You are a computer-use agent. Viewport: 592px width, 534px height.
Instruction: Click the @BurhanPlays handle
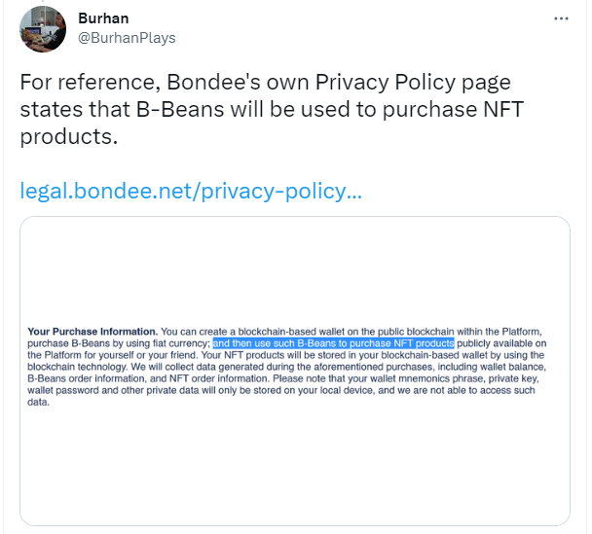pyautogui.click(x=127, y=37)
